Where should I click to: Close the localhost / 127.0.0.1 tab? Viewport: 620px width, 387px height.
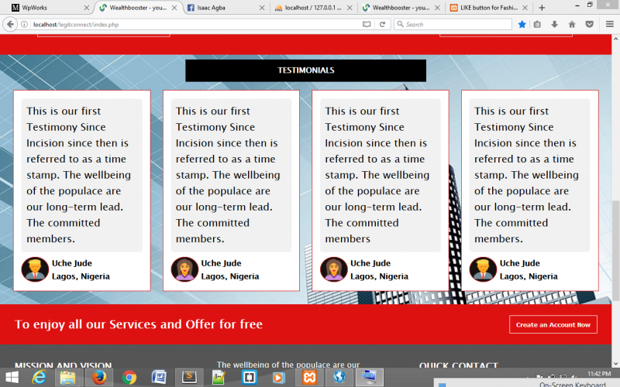tap(350, 8)
